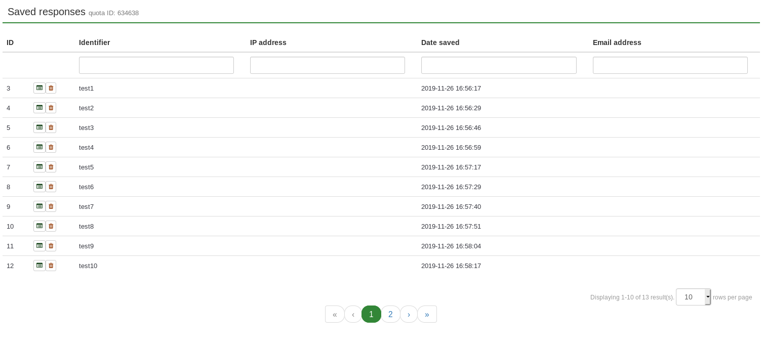Open the saved response details for test1

pyautogui.click(x=39, y=88)
